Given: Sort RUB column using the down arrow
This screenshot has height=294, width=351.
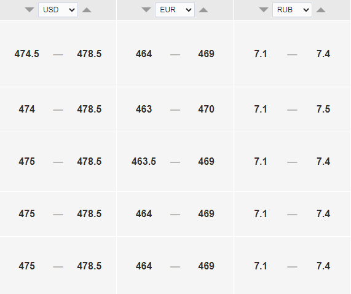Looking at the screenshot, I should coord(264,10).
